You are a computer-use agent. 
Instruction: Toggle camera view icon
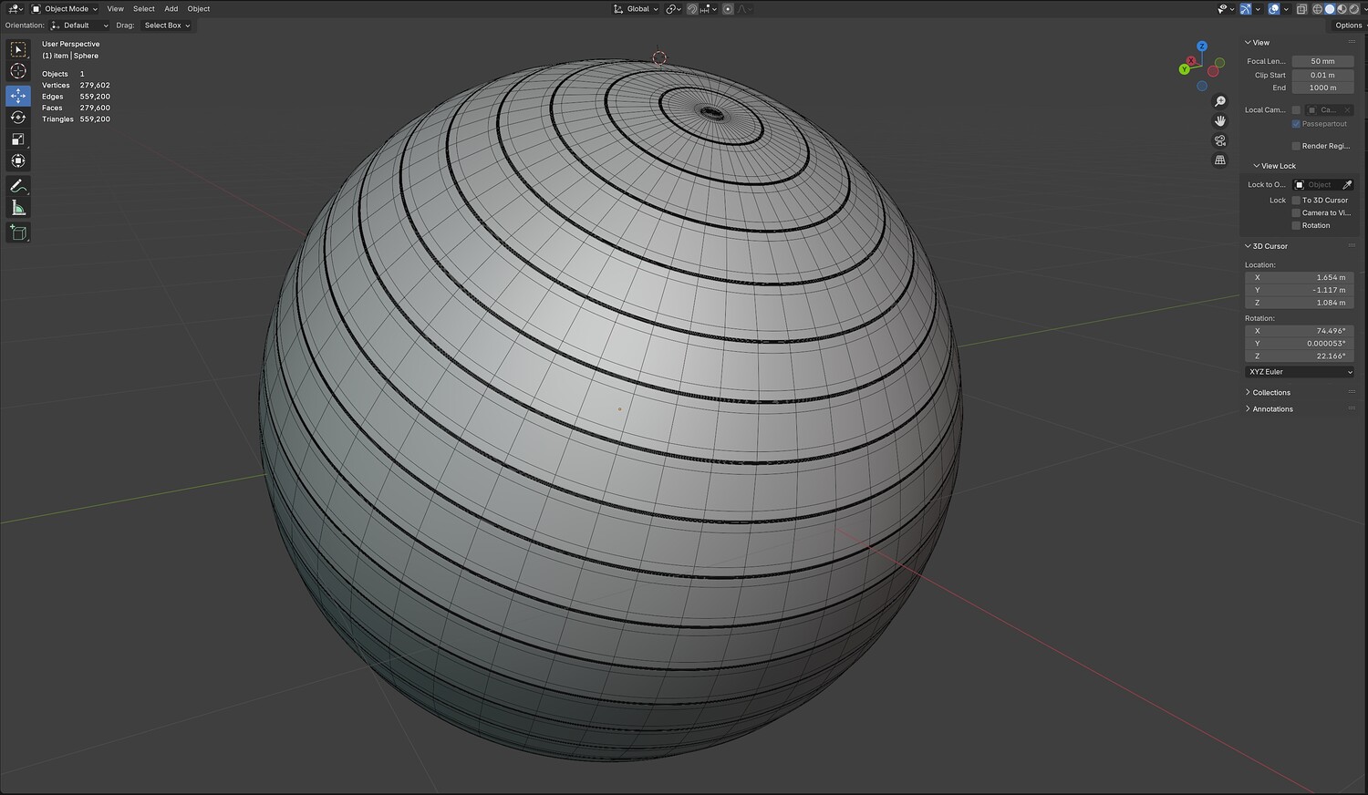pyautogui.click(x=1220, y=140)
